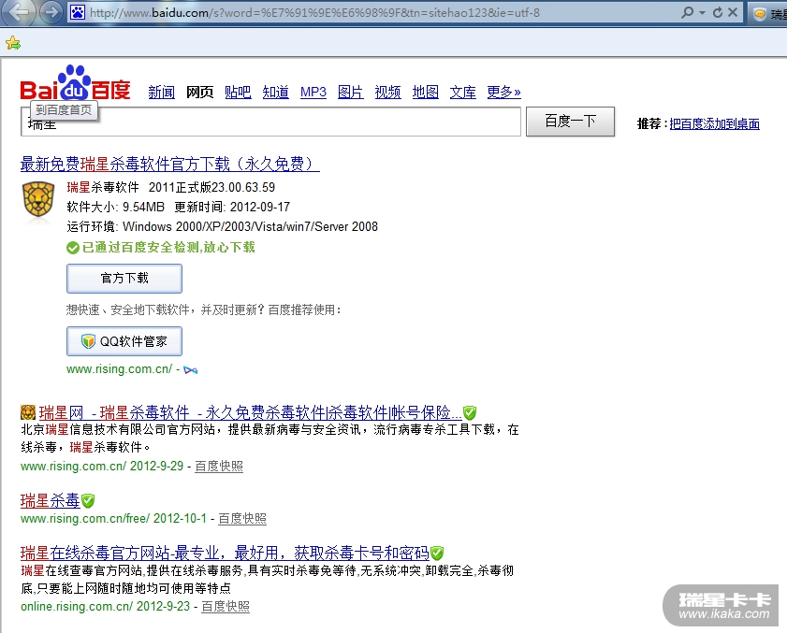Click the Baidu paw favicon in address bar

(78, 12)
